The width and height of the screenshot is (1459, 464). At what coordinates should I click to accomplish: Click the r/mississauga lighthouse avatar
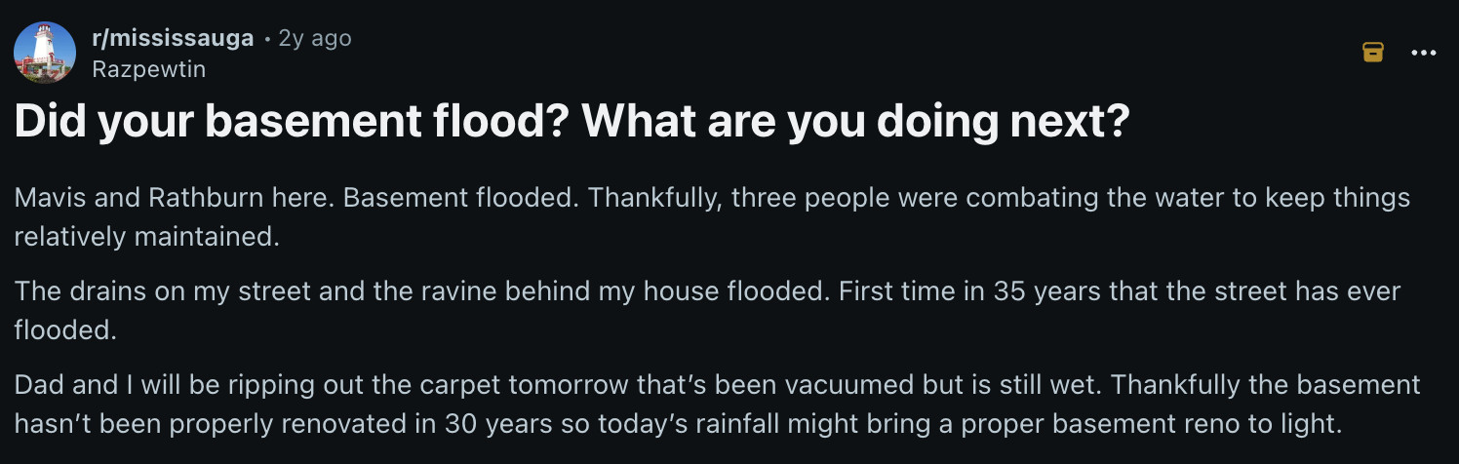point(45,52)
